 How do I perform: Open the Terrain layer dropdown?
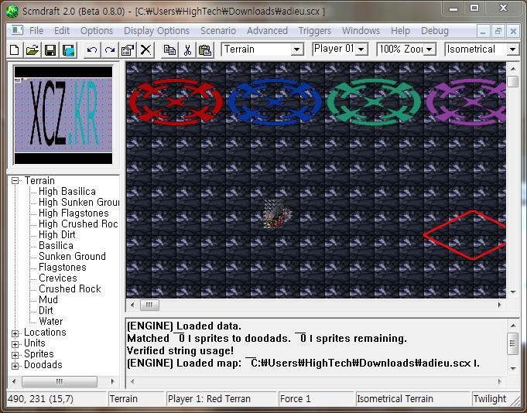click(x=296, y=49)
